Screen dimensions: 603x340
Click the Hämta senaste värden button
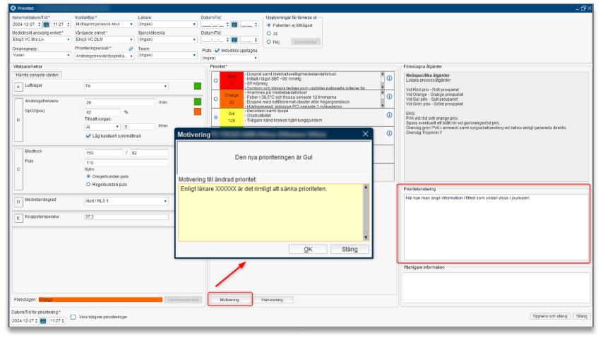click(x=37, y=74)
